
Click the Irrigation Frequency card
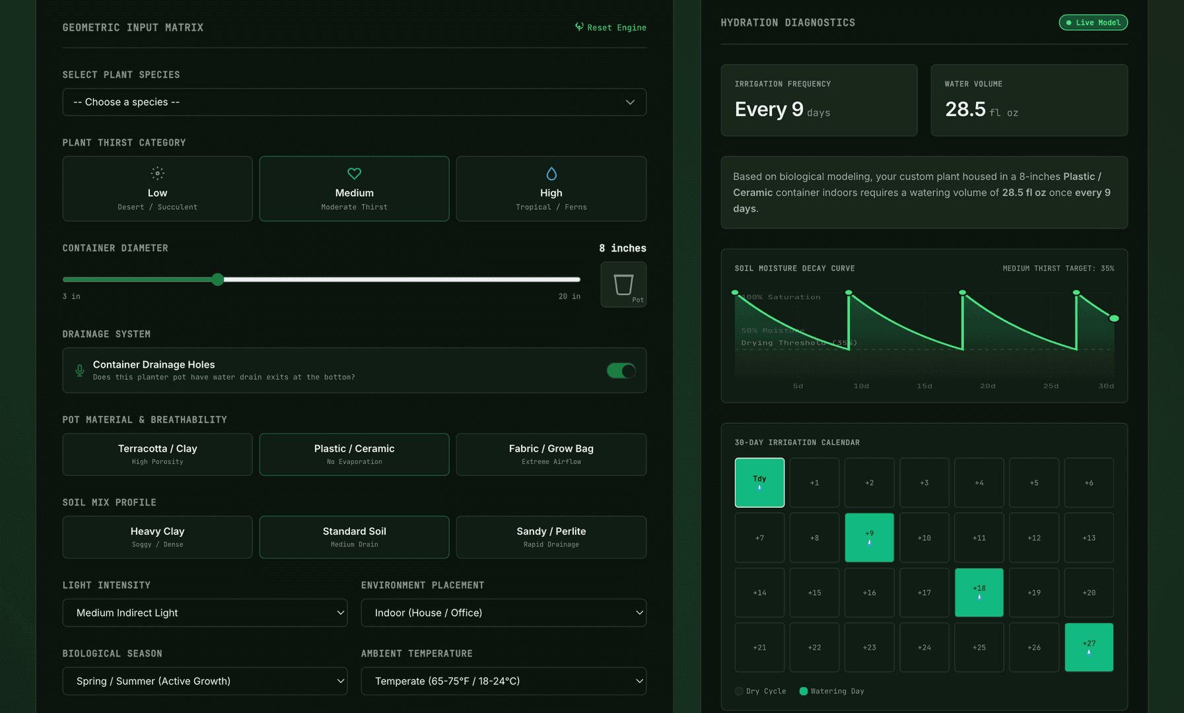point(819,100)
